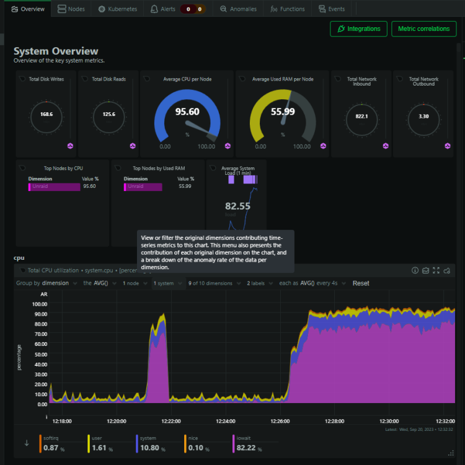This screenshot has height=465, width=465.
Task: Open chart info for Total CPU utilization
Action: tap(415, 270)
